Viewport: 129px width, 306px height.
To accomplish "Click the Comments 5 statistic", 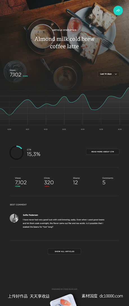I will click(108, 181).
